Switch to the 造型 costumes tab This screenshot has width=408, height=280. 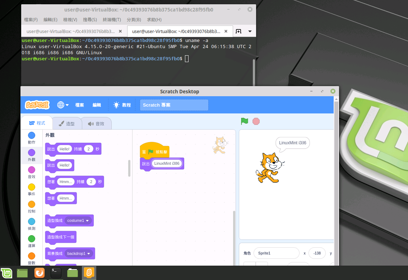(x=66, y=124)
